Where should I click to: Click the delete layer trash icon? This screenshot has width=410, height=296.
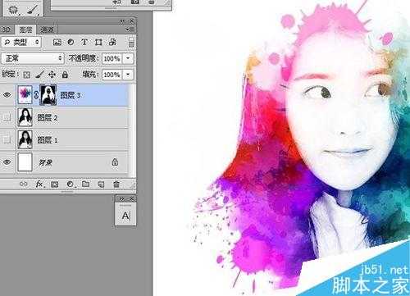[x=116, y=184]
